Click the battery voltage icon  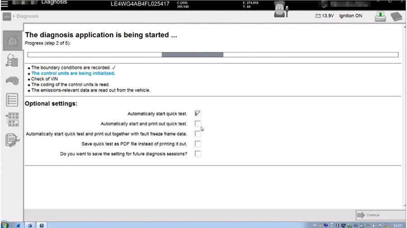[x=318, y=16]
